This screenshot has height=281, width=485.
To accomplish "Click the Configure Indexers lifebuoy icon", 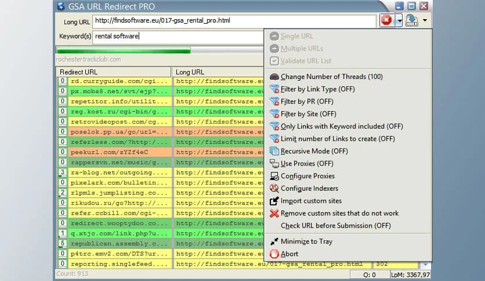I will tap(274, 188).
